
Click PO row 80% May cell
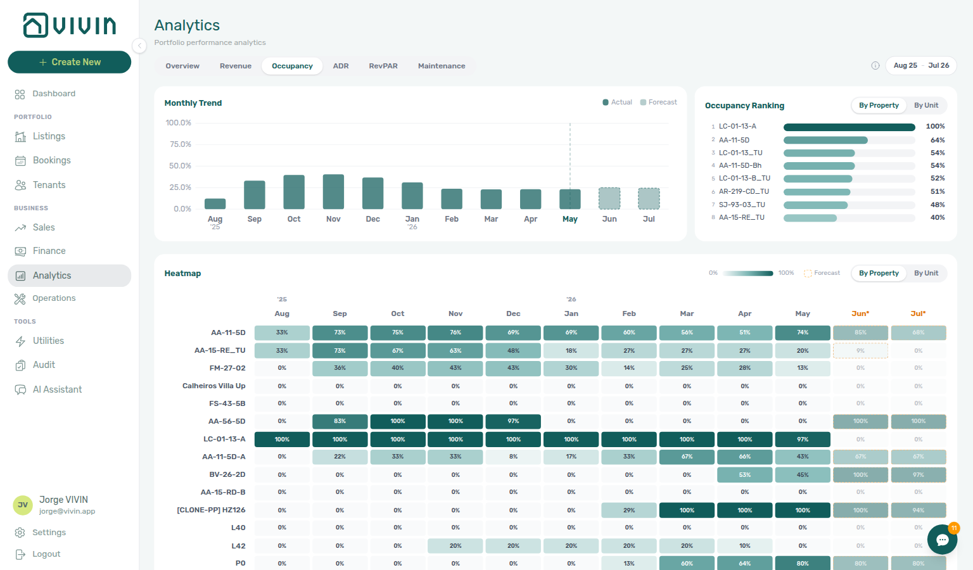(803, 563)
